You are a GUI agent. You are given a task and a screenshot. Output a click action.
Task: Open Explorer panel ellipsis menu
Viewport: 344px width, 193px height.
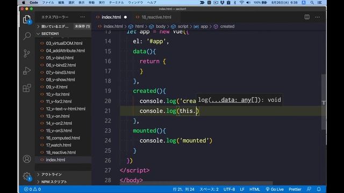(x=82, y=17)
